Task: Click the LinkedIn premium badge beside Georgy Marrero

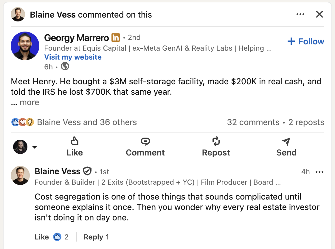Action: point(116,38)
